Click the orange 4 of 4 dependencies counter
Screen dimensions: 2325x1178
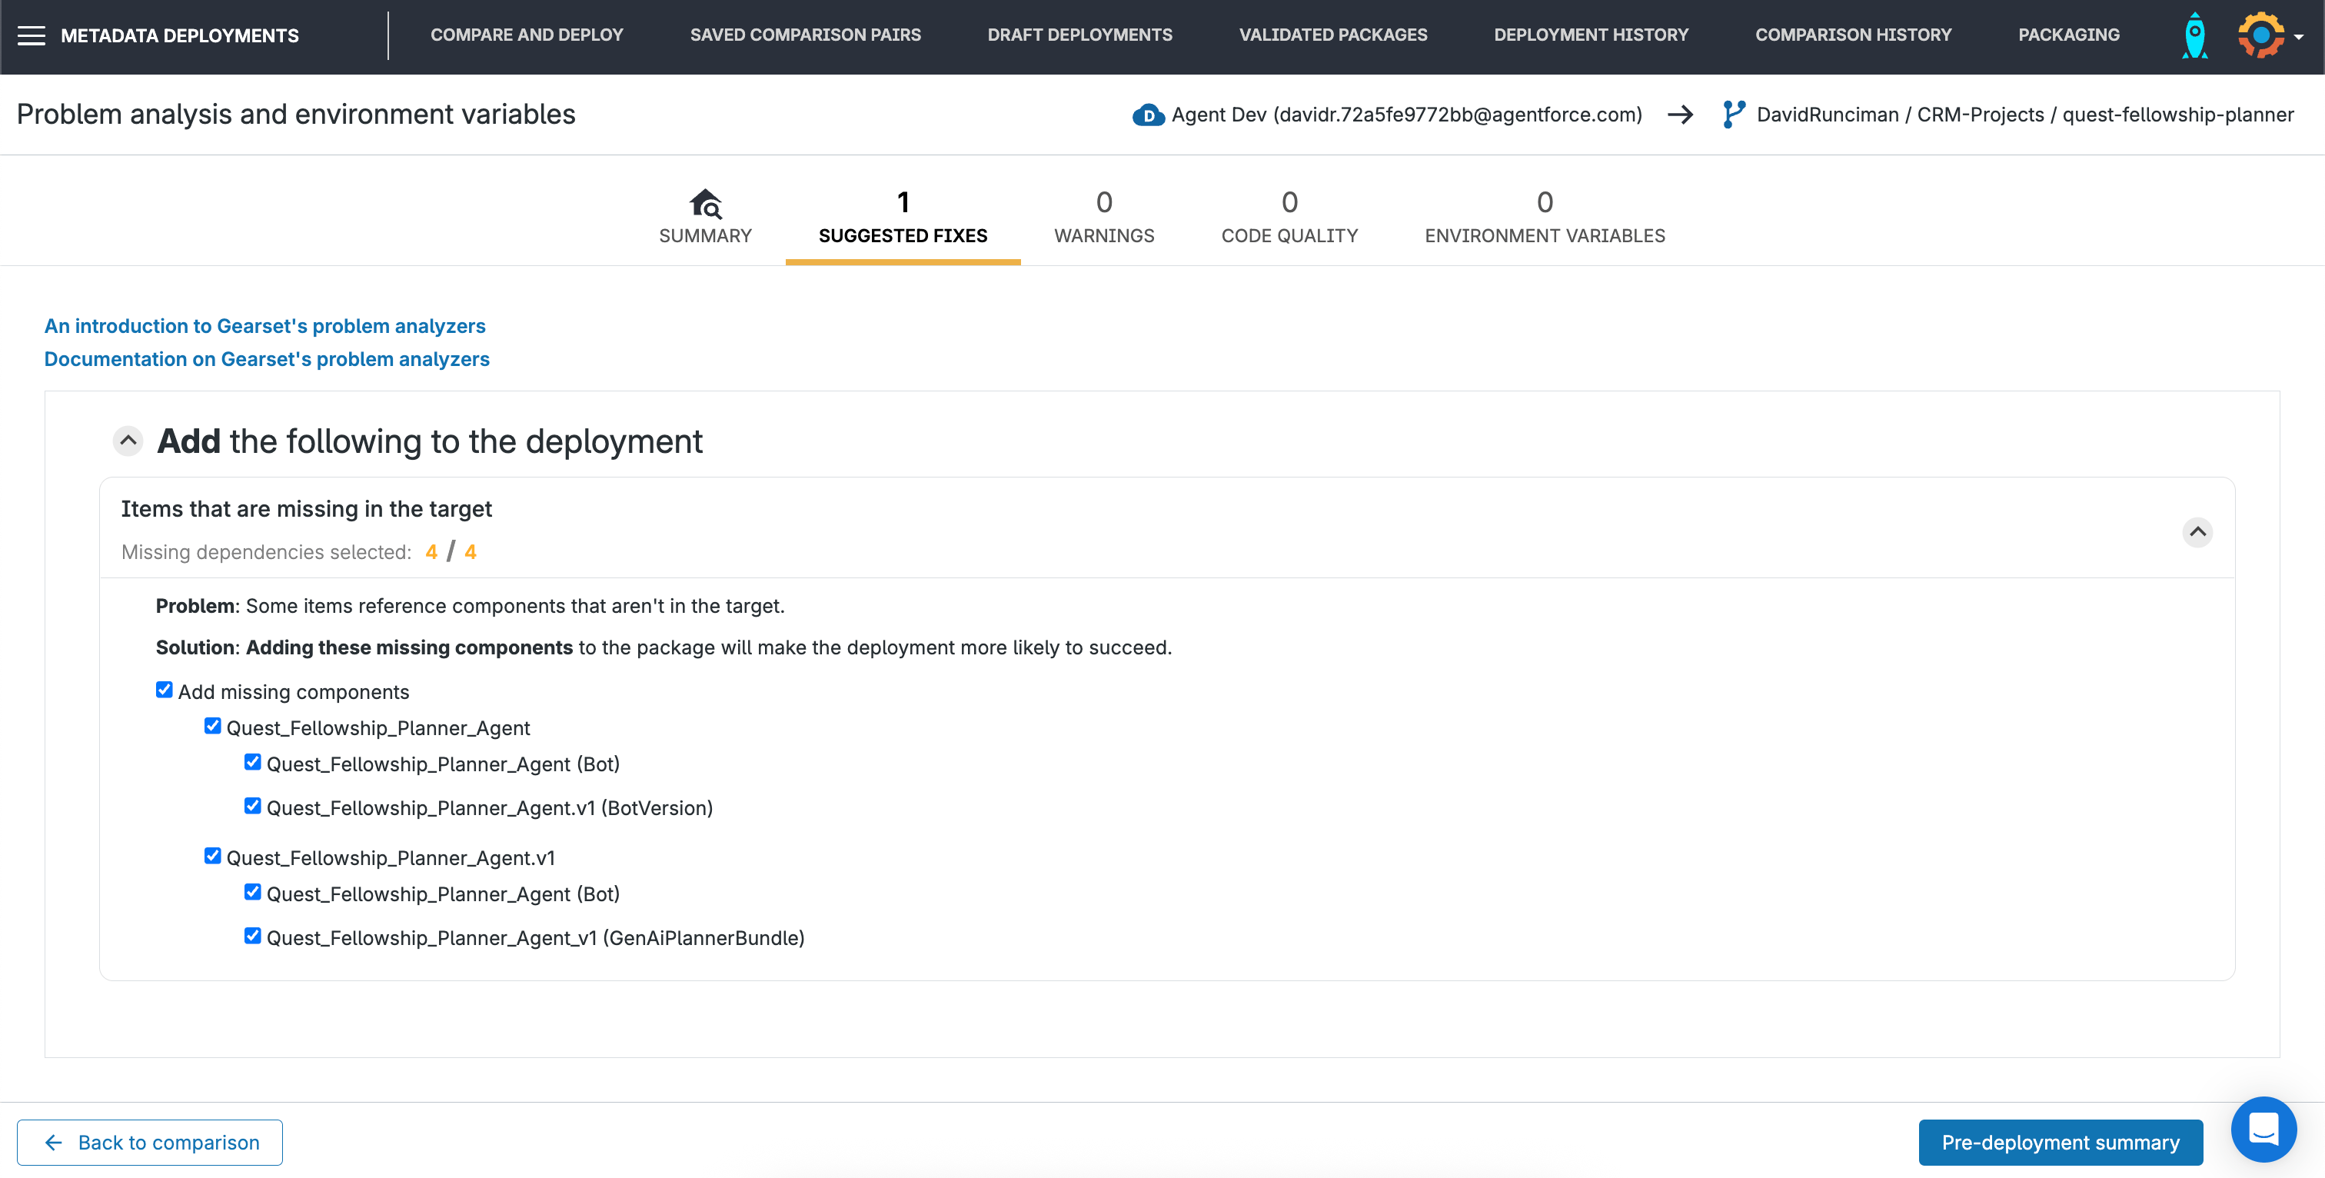(x=450, y=551)
